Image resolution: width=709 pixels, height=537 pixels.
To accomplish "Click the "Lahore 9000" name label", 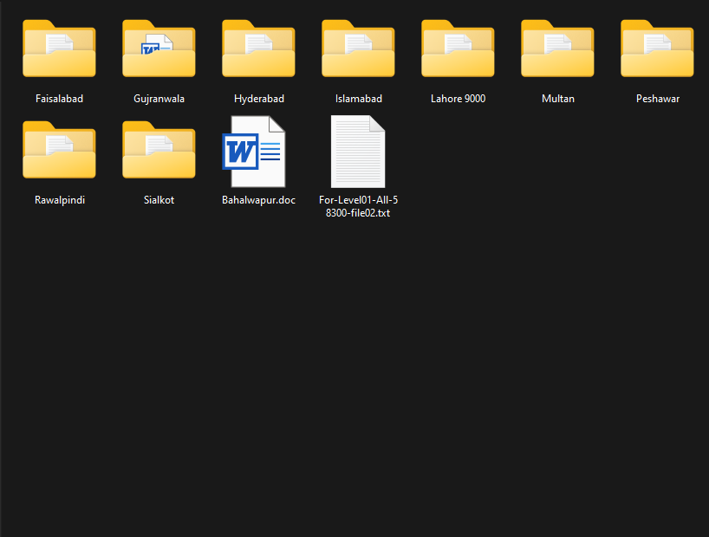I will click(458, 99).
